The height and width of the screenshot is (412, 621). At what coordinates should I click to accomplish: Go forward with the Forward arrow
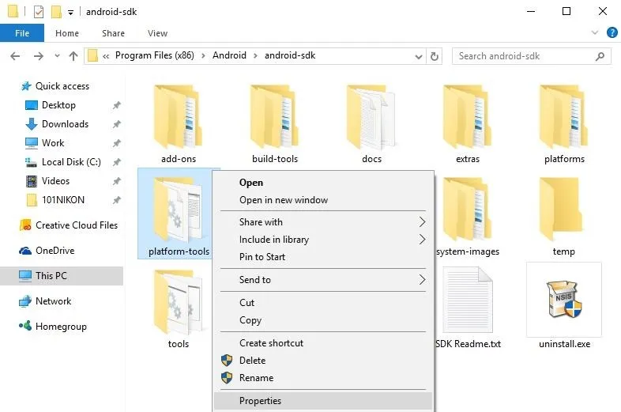tap(39, 56)
